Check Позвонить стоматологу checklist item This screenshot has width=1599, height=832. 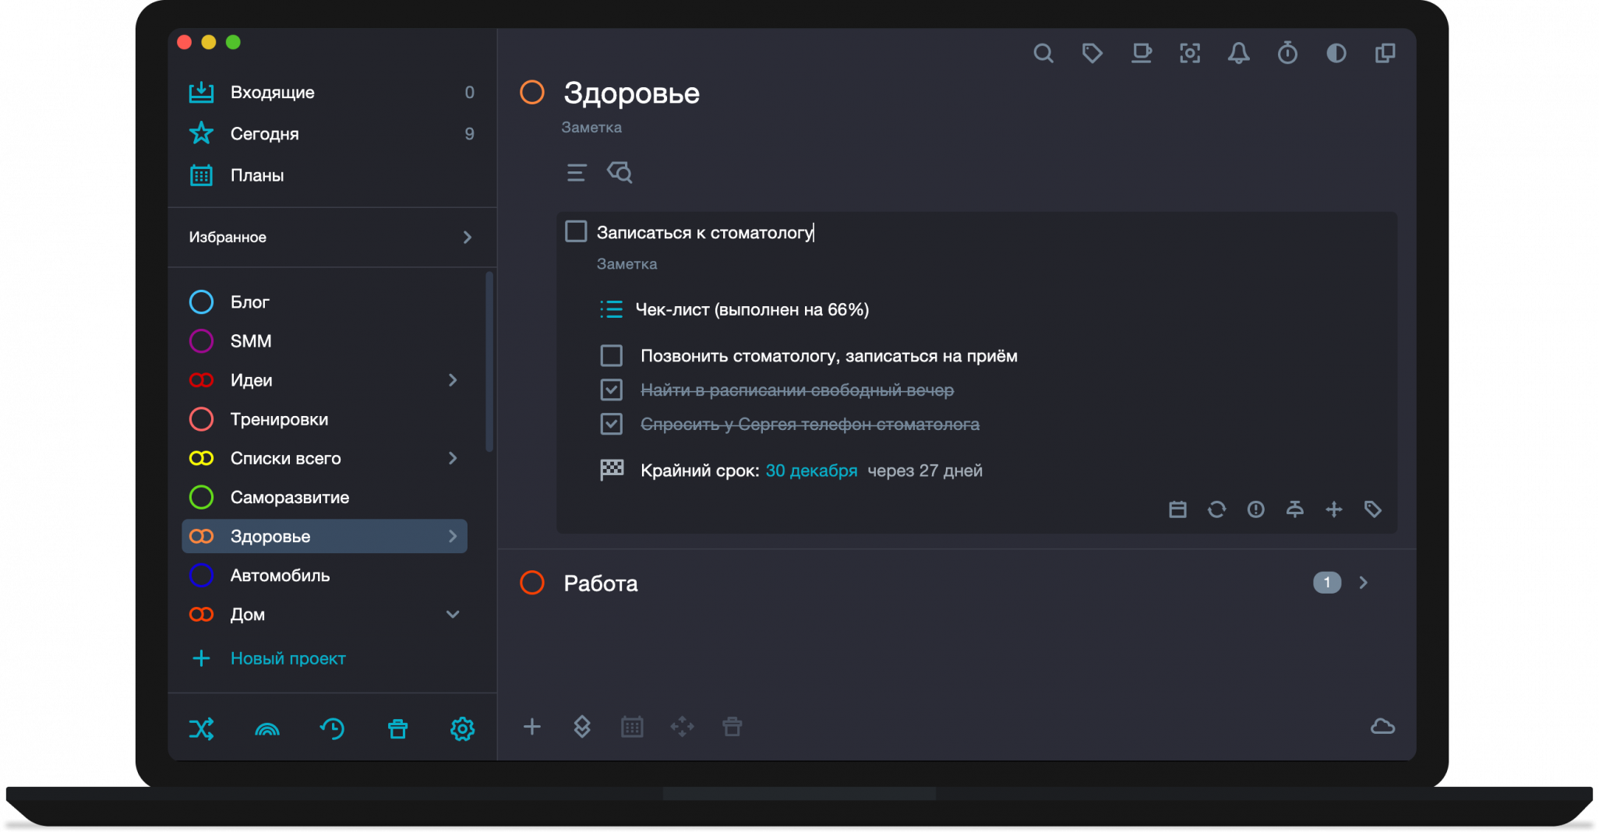(x=612, y=356)
